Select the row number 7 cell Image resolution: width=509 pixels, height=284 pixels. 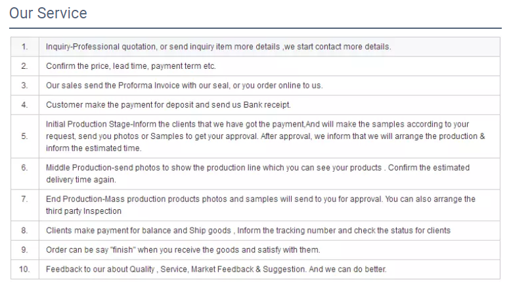coord(24,199)
